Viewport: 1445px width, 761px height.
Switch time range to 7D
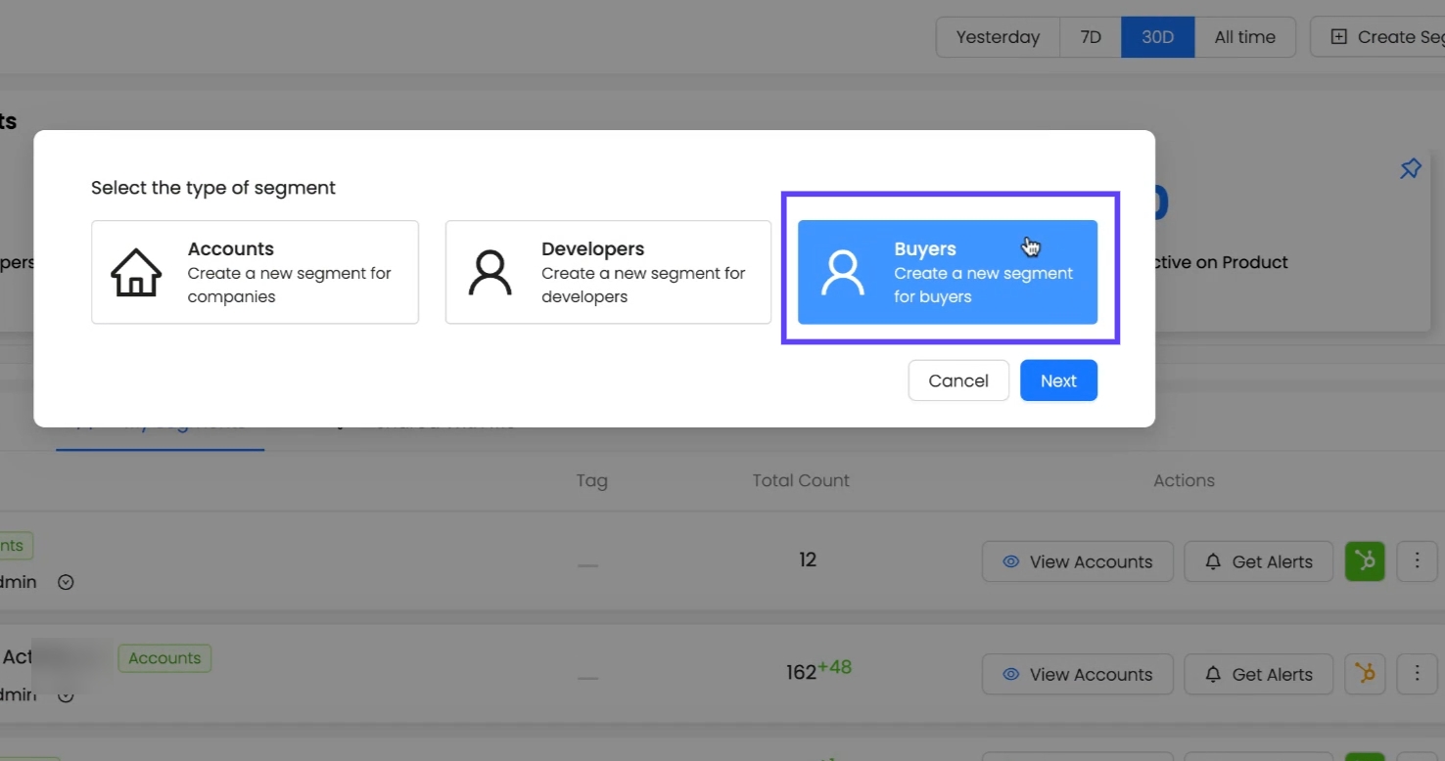(x=1091, y=37)
